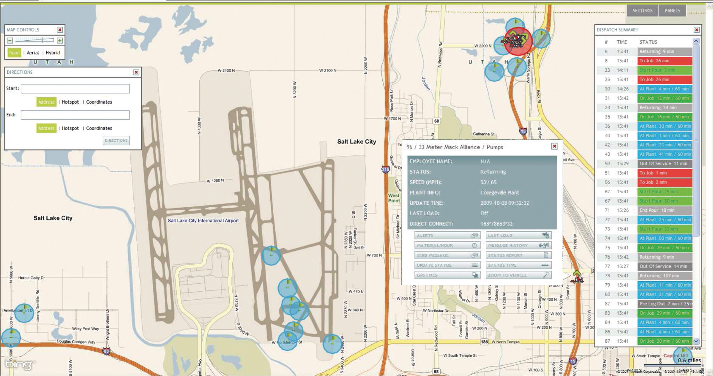This screenshot has height=376, width=713.
Task: Open the Settings tab
Action: pos(643,10)
